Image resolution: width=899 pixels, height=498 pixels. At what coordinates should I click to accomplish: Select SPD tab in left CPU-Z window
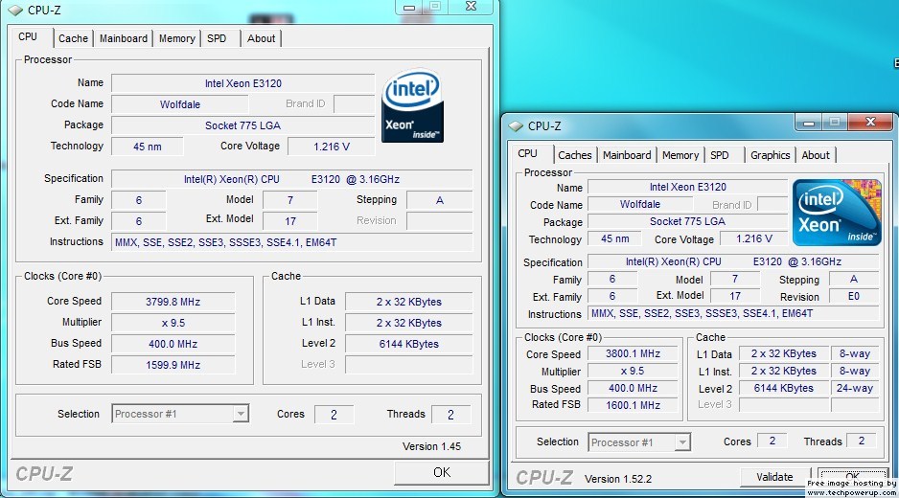(x=217, y=38)
